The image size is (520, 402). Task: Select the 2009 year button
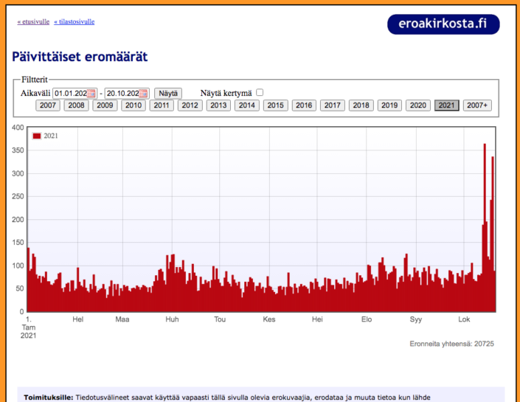[105, 105]
